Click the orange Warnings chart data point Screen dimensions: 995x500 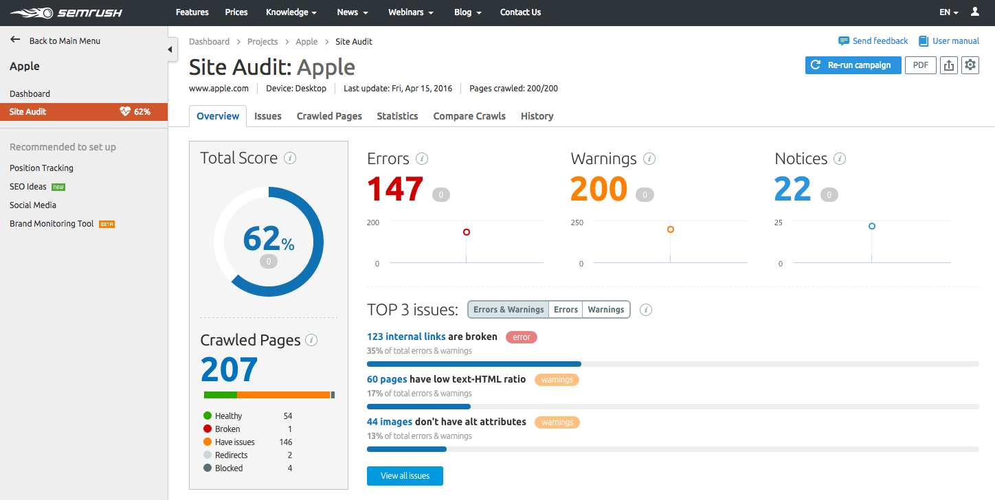671,229
